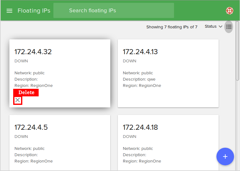The width and height of the screenshot is (240, 171).
Task: Click the red Delete tooltip label
Action: (x=26, y=93)
